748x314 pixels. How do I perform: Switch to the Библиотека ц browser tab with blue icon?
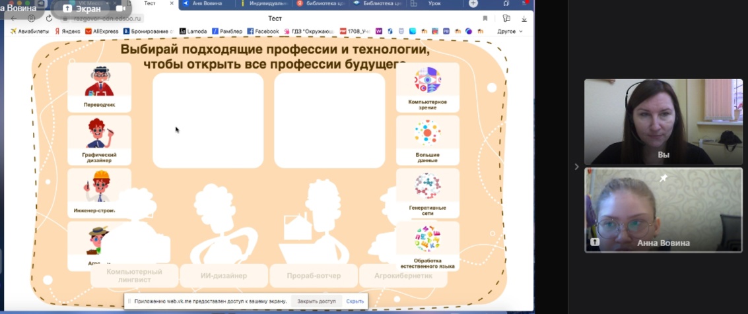376,4
